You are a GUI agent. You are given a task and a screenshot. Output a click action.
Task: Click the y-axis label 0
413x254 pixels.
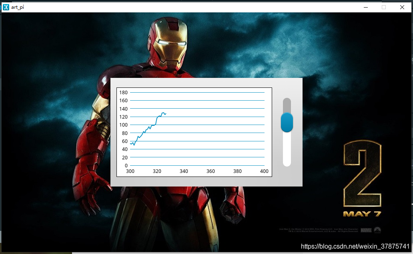pos(126,166)
